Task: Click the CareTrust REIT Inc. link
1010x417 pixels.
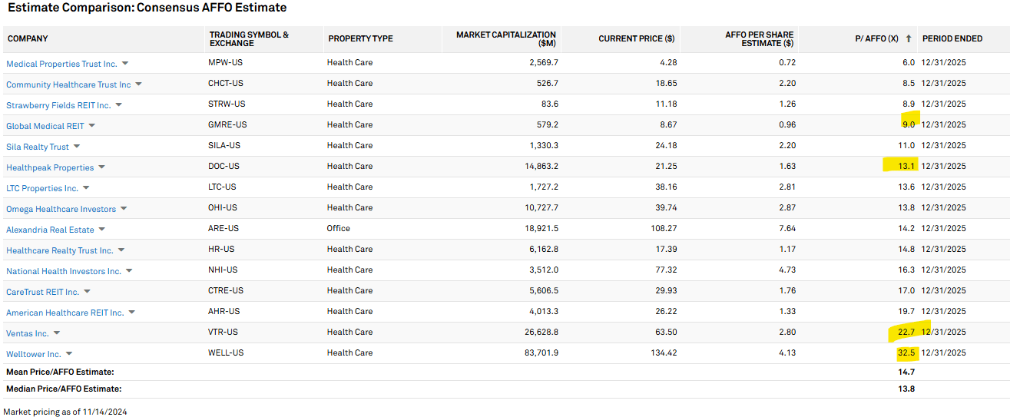Action: point(43,292)
